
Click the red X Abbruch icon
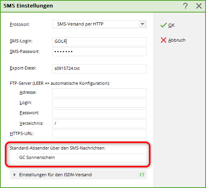[x=164, y=40]
